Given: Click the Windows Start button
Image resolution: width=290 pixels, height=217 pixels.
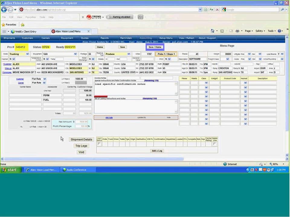Looking at the screenshot, I should [x=11, y=170].
